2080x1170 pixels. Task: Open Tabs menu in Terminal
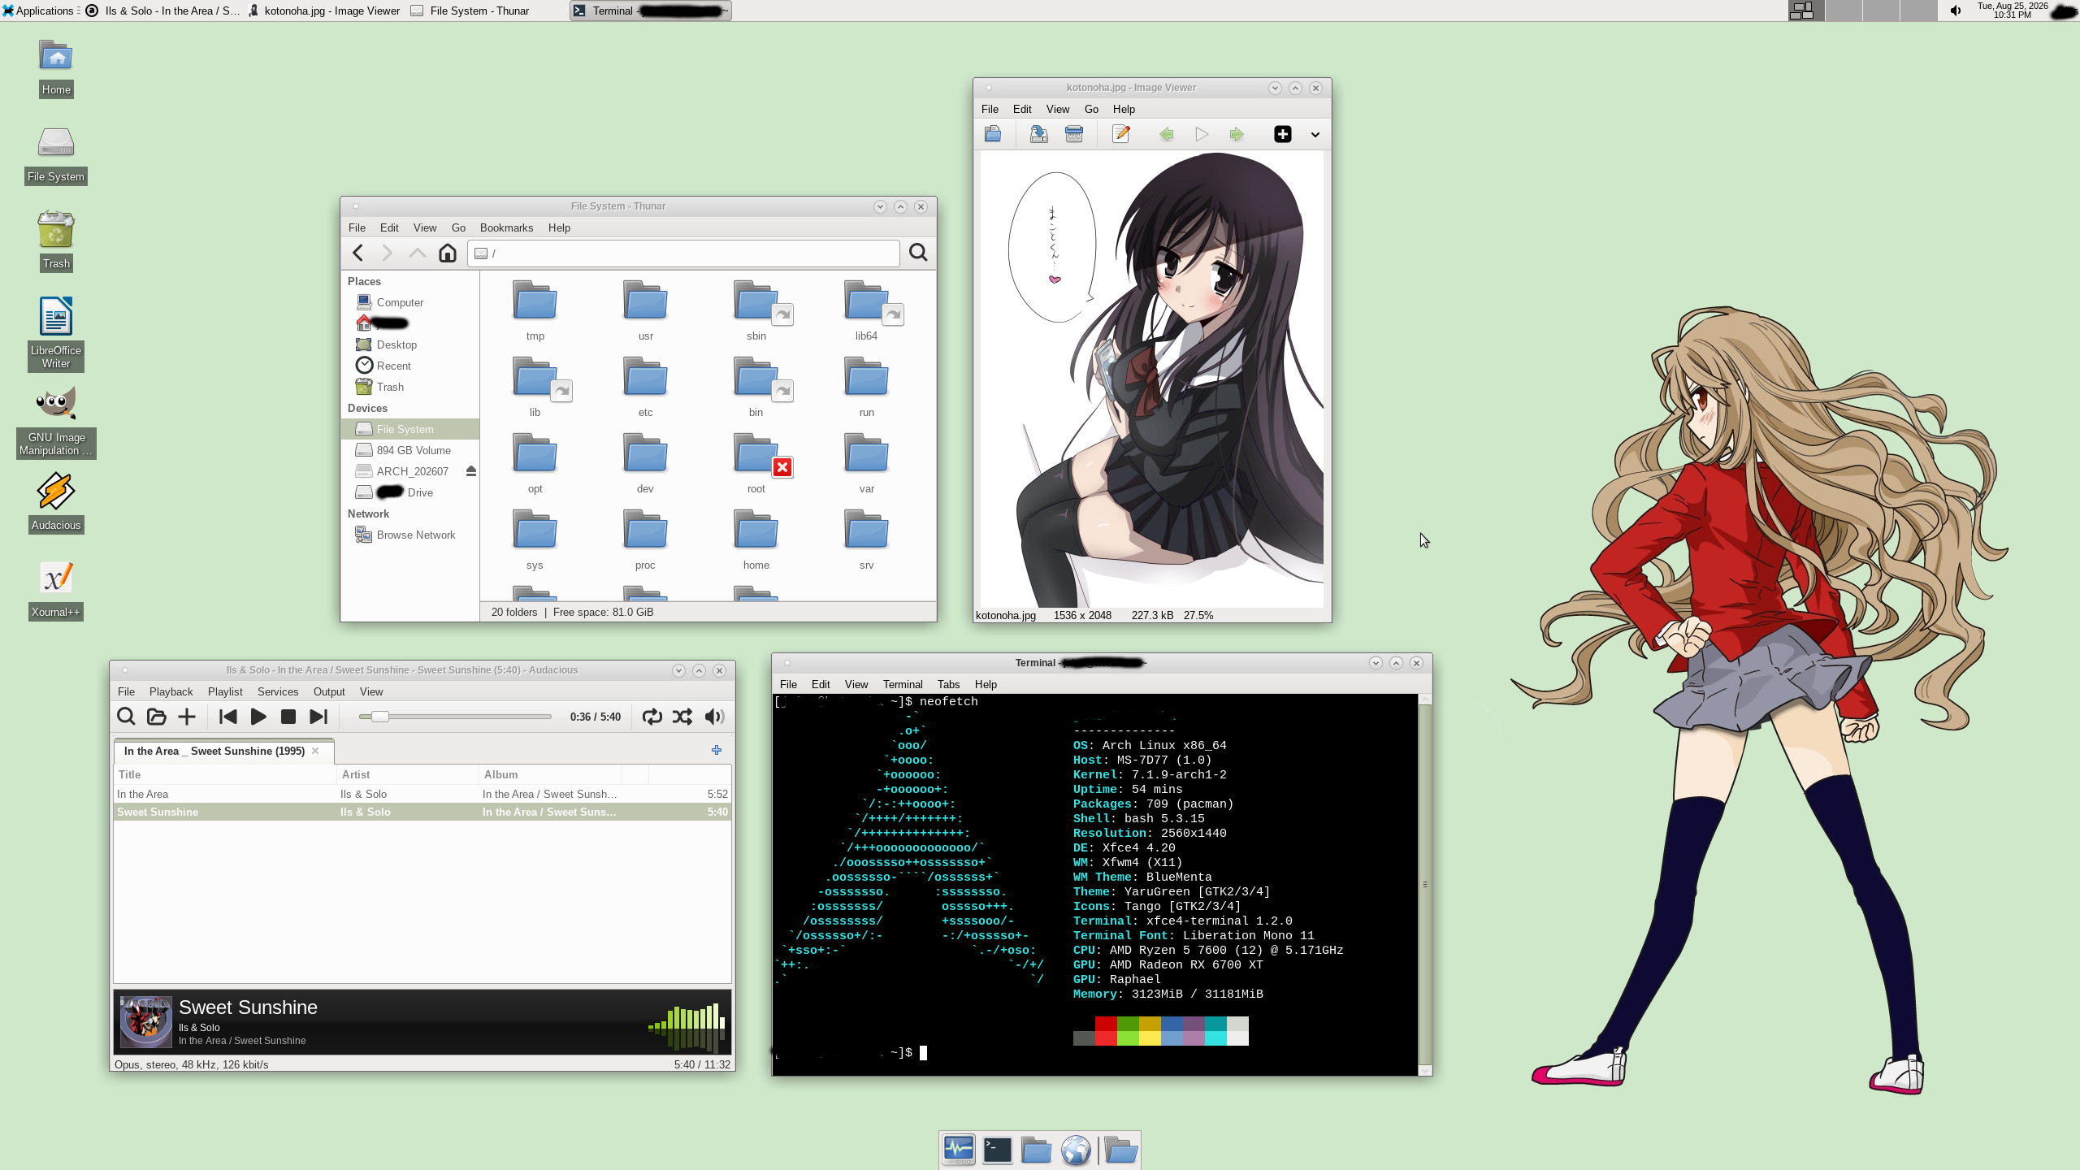pos(948,684)
